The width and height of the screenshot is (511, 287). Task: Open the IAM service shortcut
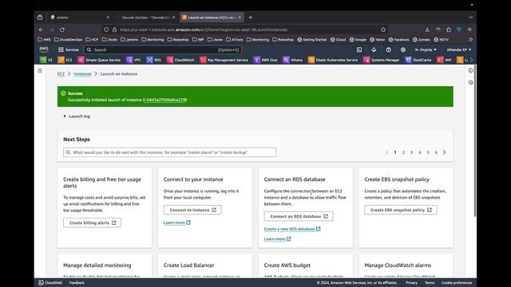(444, 60)
